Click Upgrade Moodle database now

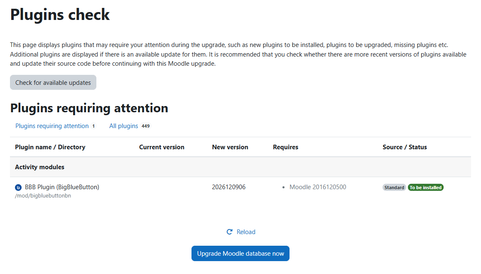240,254
